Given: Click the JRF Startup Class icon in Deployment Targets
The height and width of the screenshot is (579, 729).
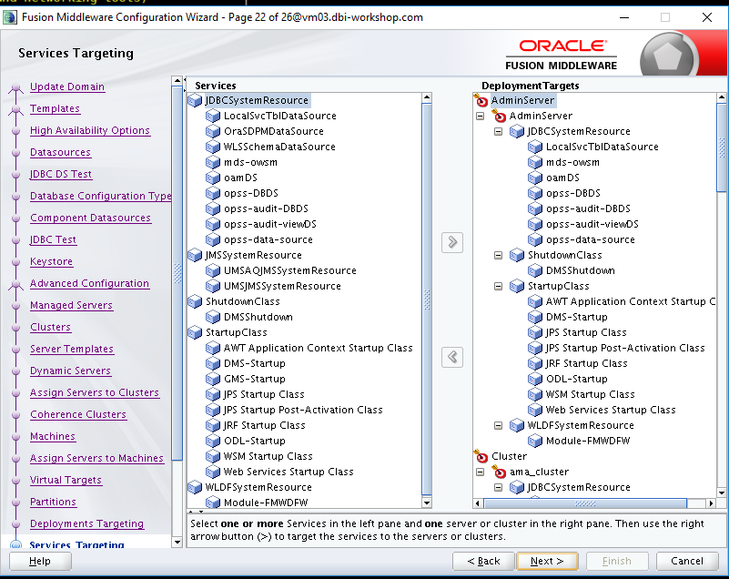Looking at the screenshot, I should (535, 363).
